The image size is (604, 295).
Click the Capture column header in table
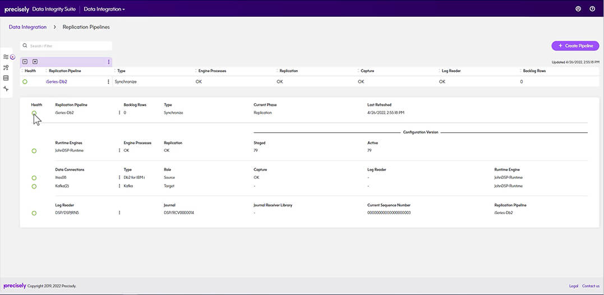pos(367,71)
